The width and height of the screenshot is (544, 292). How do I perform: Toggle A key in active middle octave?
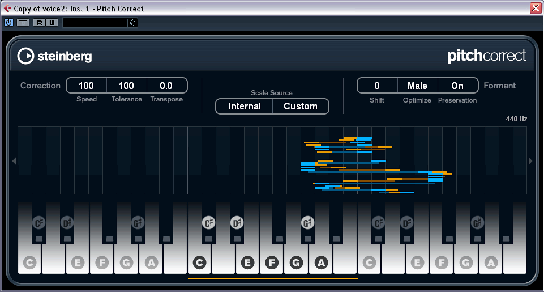(x=322, y=263)
